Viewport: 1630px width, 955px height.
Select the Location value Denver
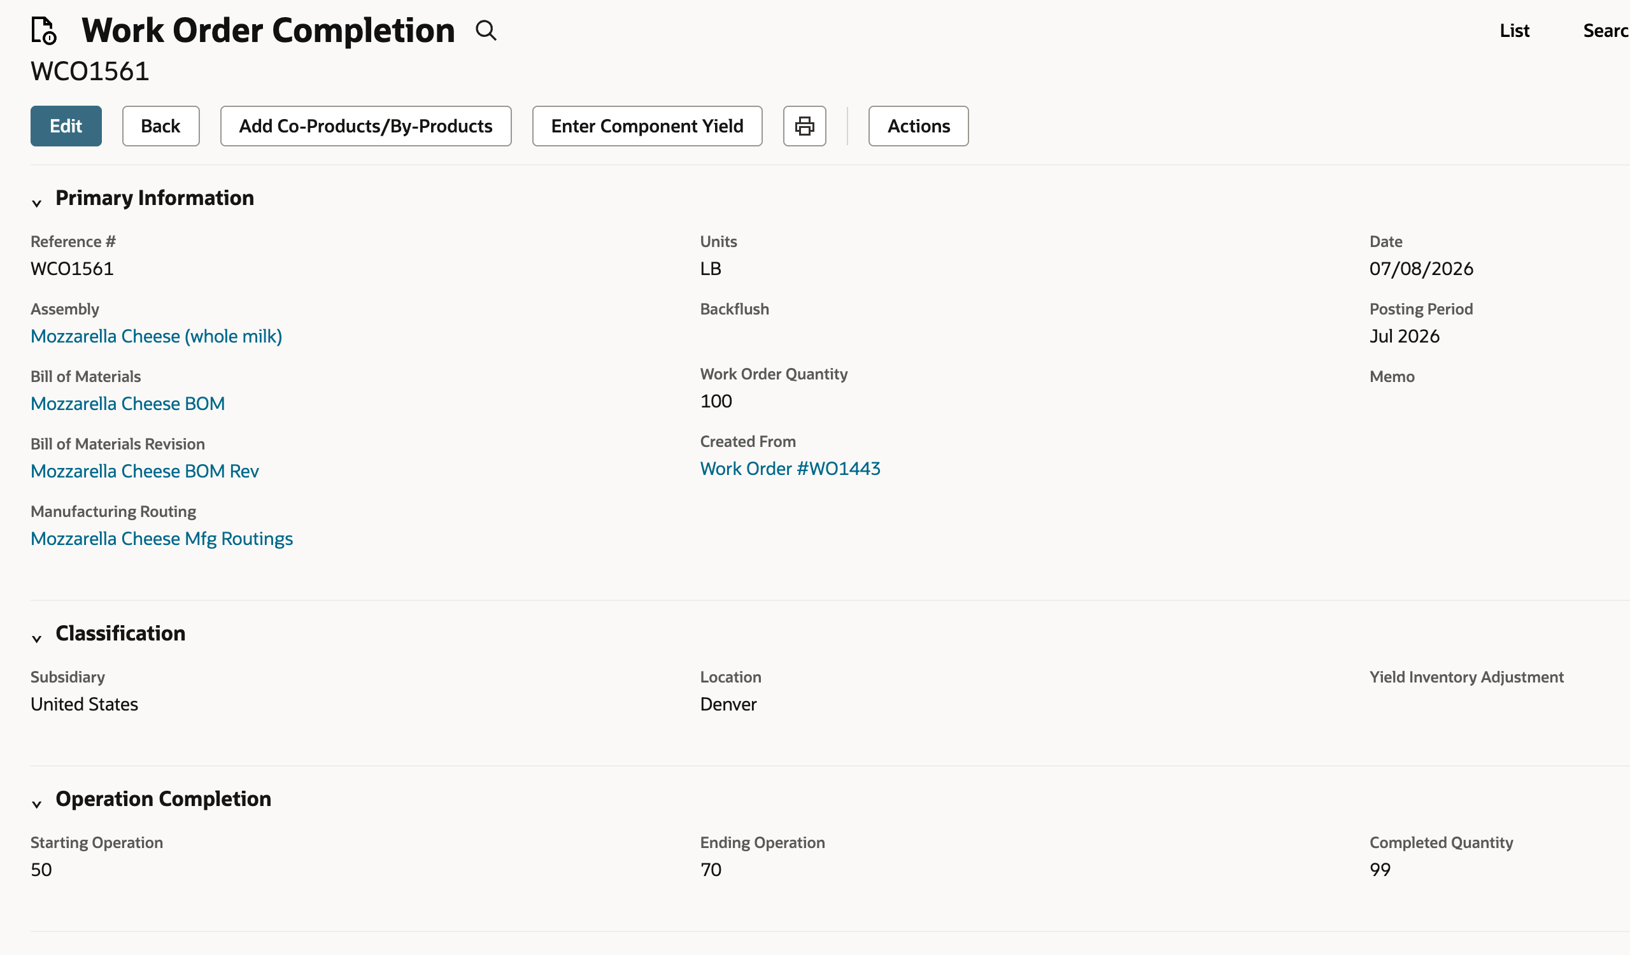click(728, 704)
